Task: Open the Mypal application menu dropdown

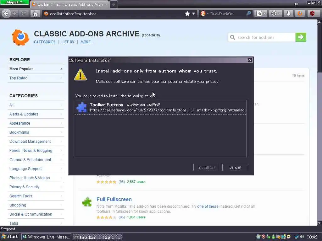Action: pyautogui.click(x=14, y=2)
